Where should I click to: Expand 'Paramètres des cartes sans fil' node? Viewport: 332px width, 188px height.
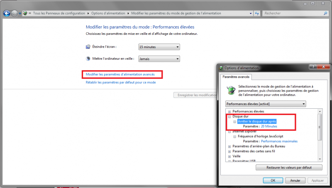click(229, 151)
